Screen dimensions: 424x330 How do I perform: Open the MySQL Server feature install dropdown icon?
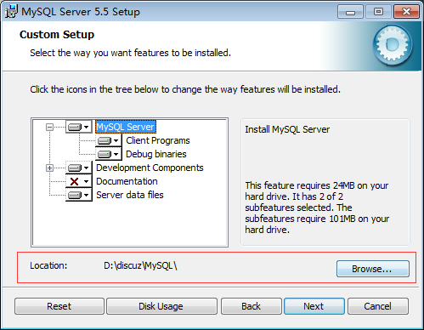pos(79,127)
